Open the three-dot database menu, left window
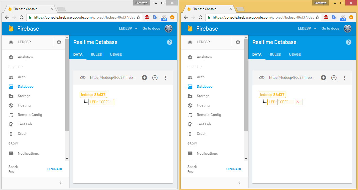The height and width of the screenshot is (190, 358). pos(165,78)
